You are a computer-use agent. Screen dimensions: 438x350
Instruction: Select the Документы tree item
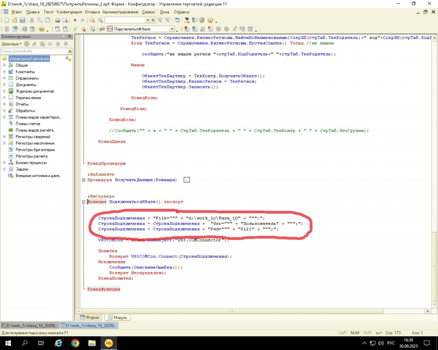tap(26, 85)
